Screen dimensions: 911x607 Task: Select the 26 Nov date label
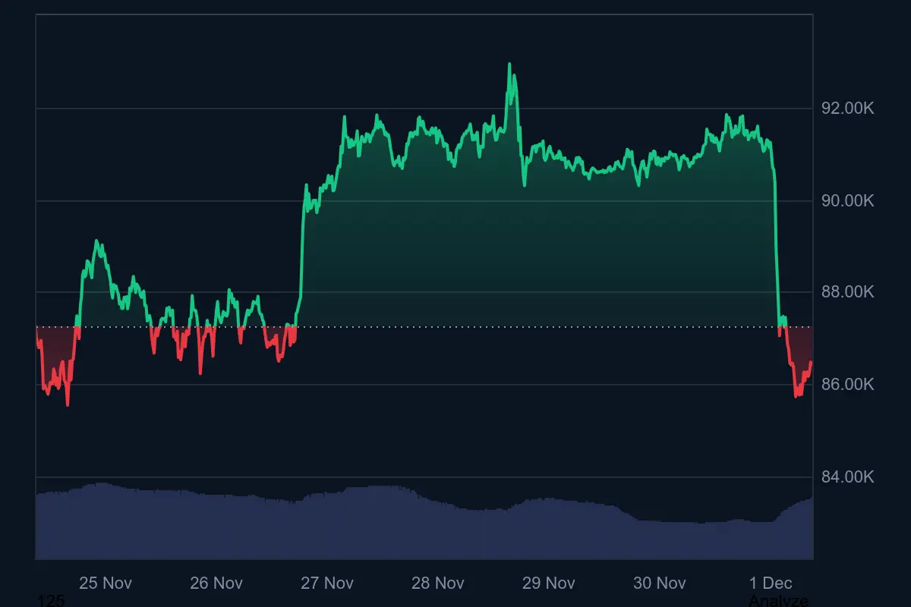pos(216,583)
